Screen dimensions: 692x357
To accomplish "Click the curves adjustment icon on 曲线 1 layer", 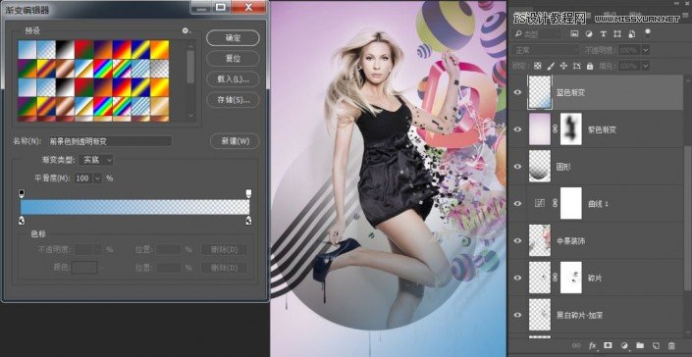I will pyautogui.click(x=539, y=203).
